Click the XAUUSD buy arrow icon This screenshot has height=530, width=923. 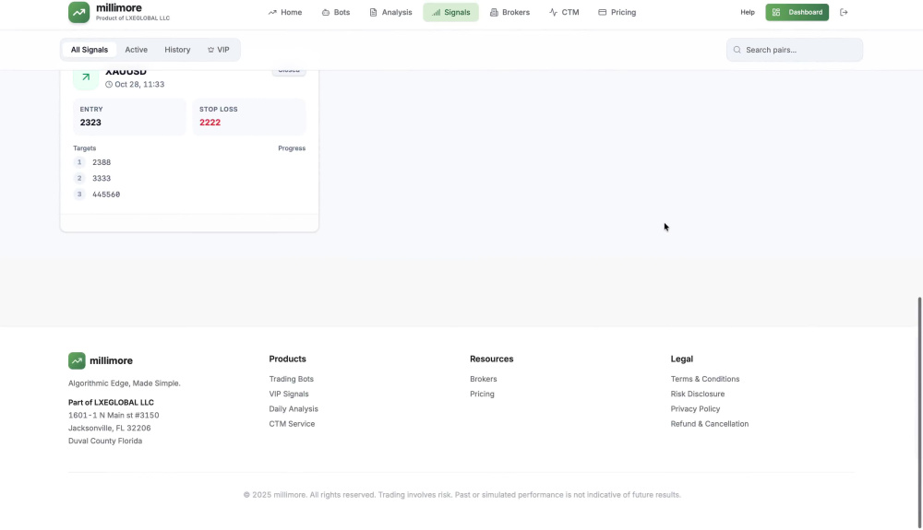86,77
